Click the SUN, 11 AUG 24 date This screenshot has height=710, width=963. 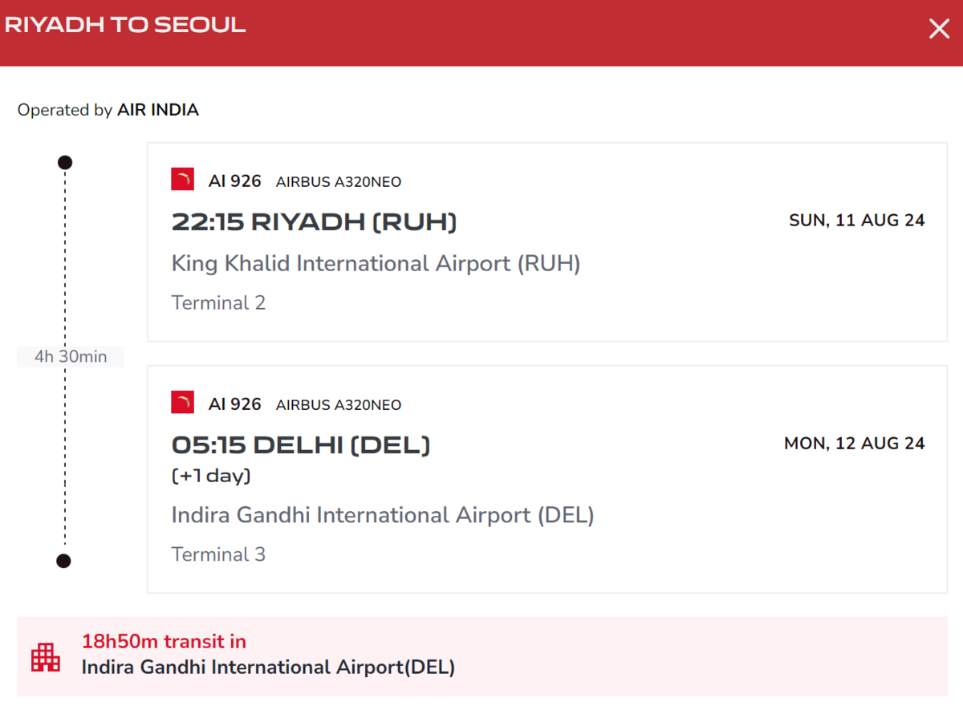coord(857,220)
